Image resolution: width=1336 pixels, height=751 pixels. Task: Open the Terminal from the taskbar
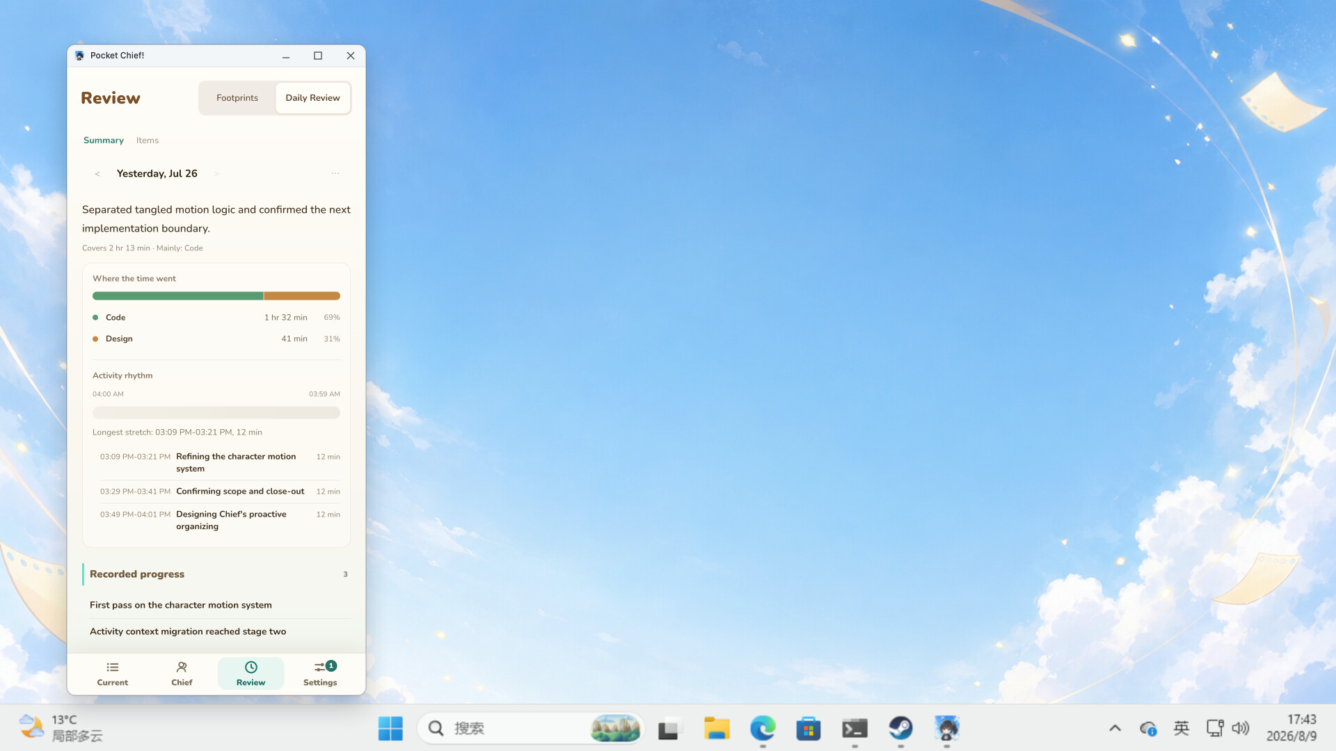point(854,729)
